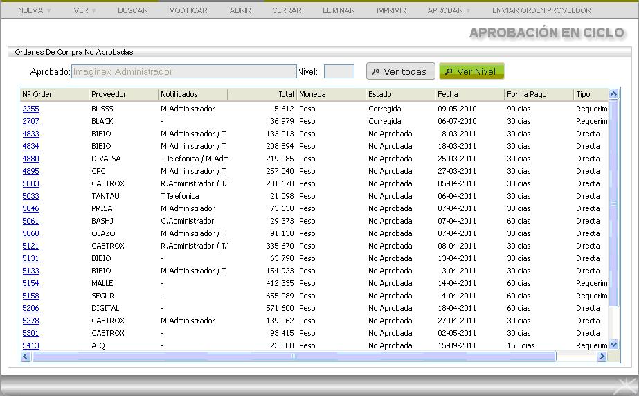
Task: Open order link 5133
Action: (x=31, y=271)
